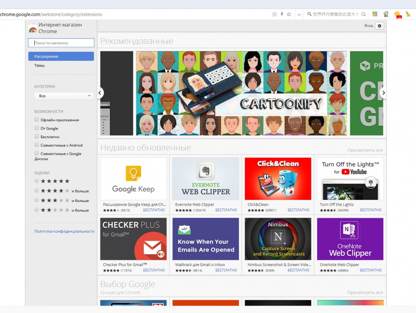Open the store settings gear menu

380,26
